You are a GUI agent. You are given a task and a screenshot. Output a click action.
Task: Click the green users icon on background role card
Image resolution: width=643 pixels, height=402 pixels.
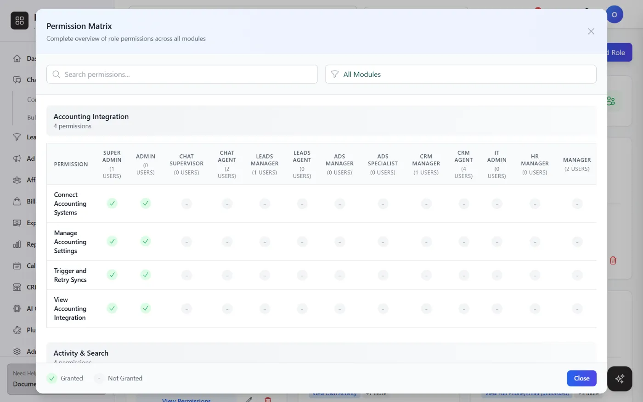(611, 101)
